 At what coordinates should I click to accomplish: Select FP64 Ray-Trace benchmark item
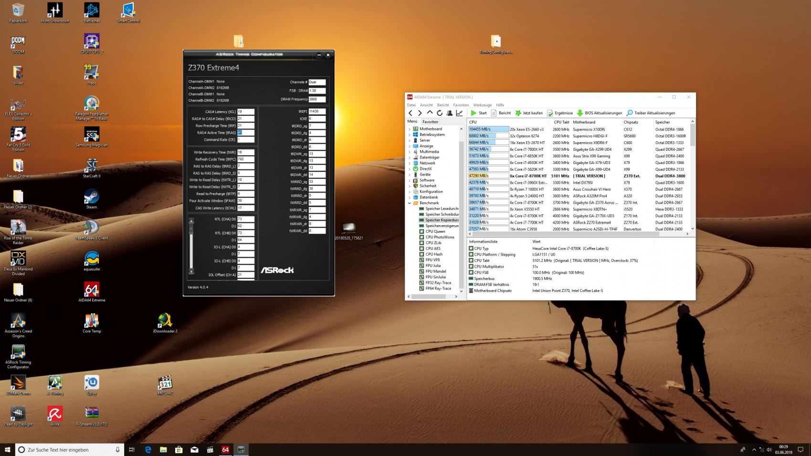(x=435, y=289)
